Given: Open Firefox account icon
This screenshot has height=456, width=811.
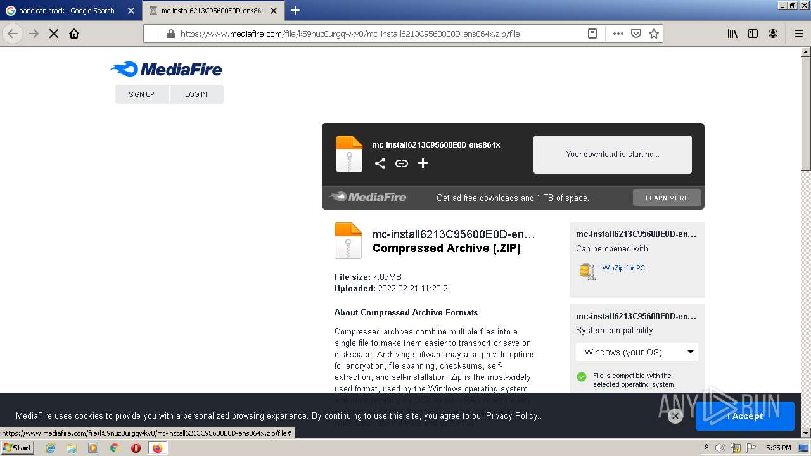Looking at the screenshot, I should (773, 34).
